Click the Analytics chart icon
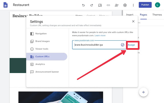Image resolution: width=164 pixels, height=103 pixels. pos(32,64)
